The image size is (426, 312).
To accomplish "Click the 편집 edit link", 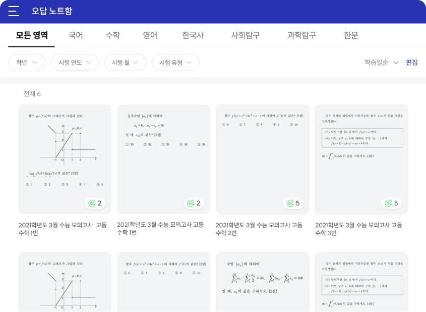I will click(x=412, y=63).
